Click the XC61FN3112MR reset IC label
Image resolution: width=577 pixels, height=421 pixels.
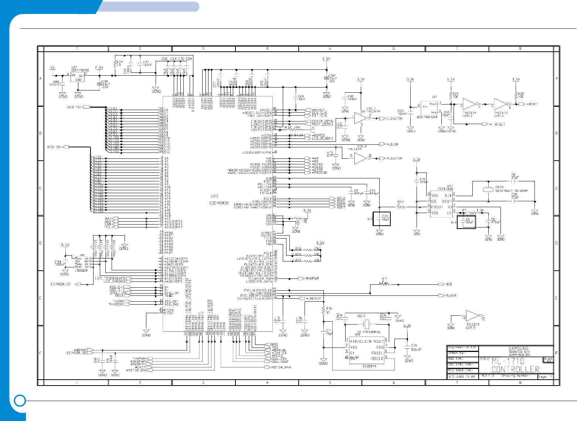click(x=427, y=117)
